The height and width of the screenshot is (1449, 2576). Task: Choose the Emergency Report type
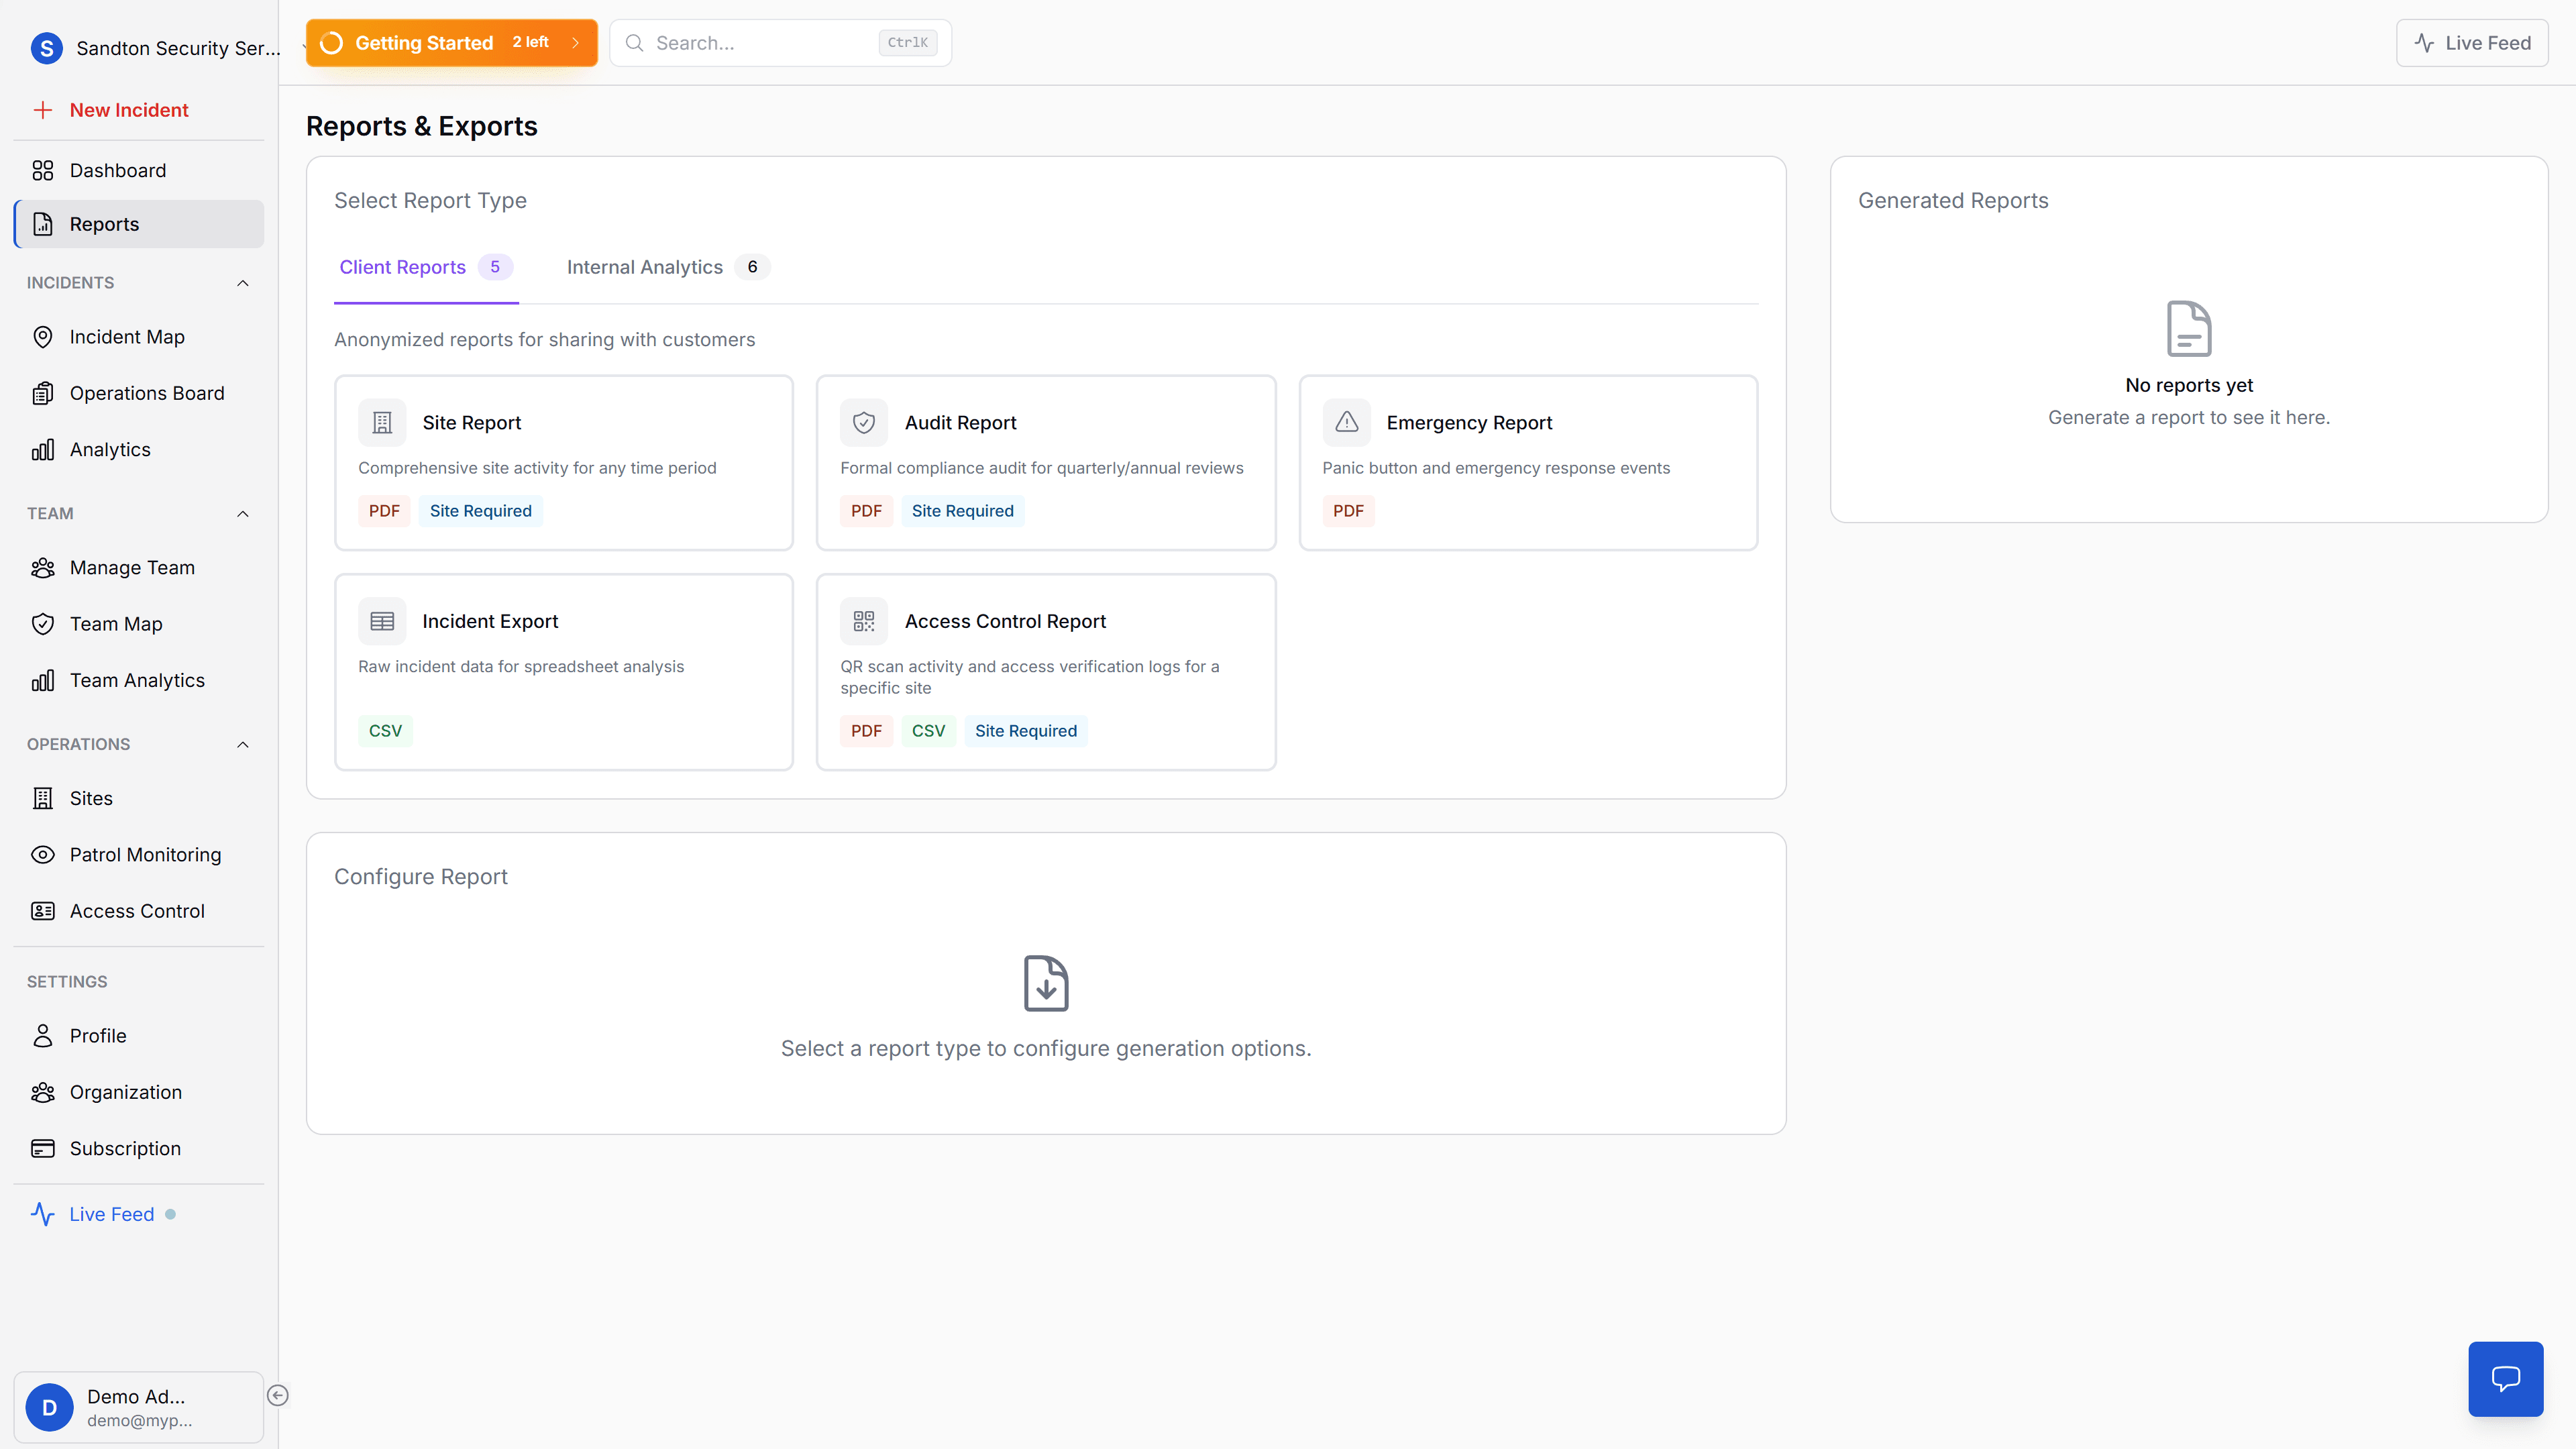1527,462
